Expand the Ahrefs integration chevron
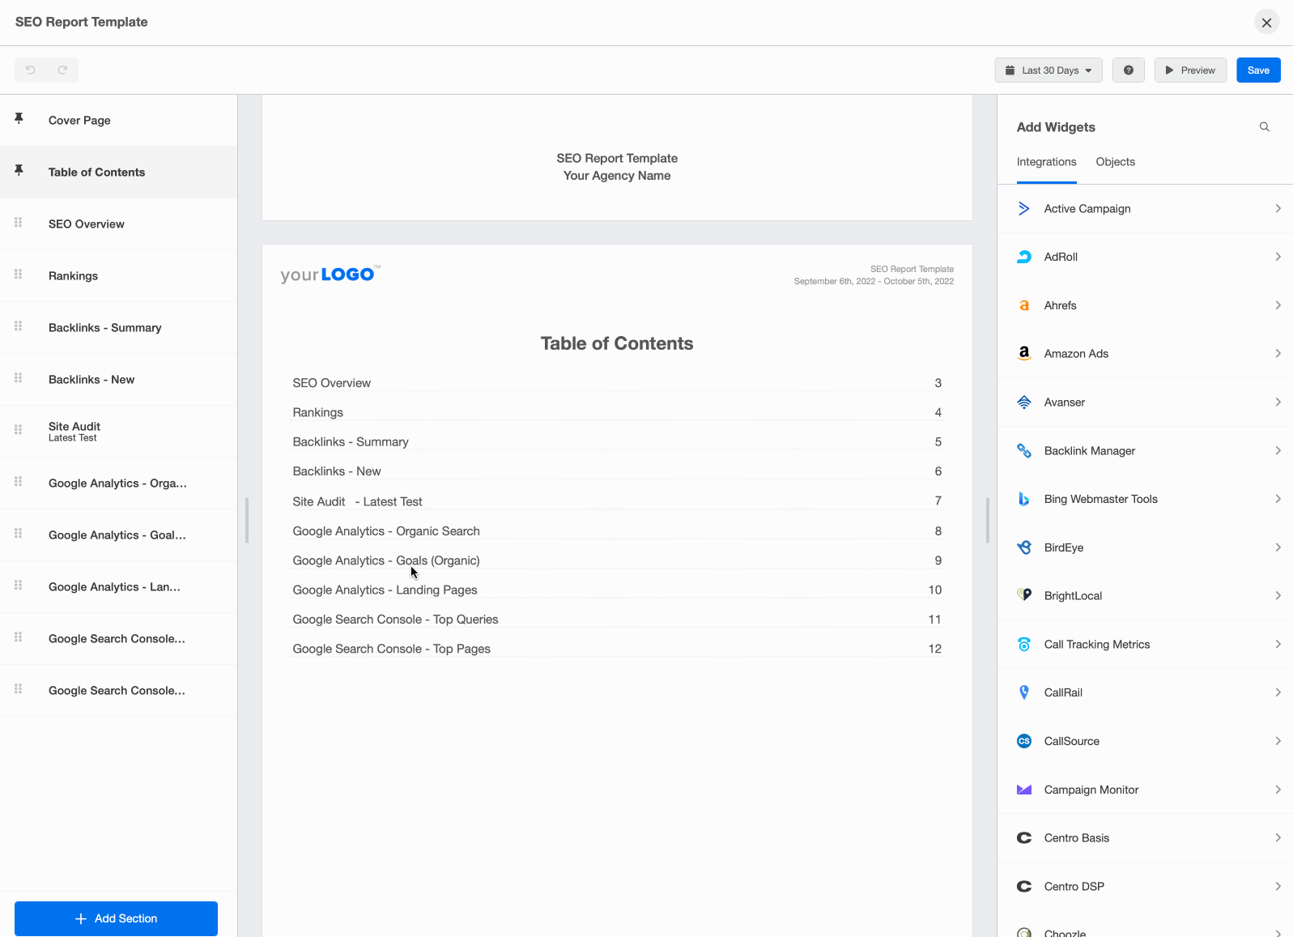The height and width of the screenshot is (937, 1293). [1278, 305]
